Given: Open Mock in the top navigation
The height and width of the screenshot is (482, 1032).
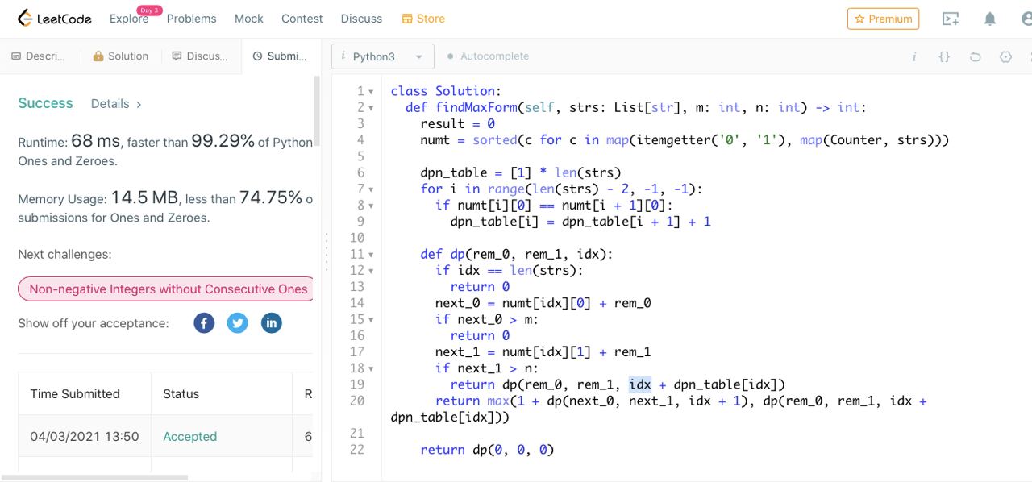Looking at the screenshot, I should 249,19.
